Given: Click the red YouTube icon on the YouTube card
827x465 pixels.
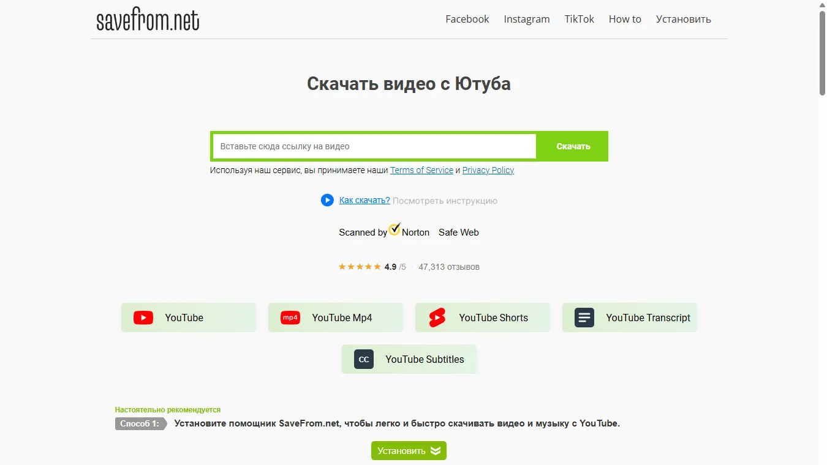Looking at the screenshot, I should (143, 318).
